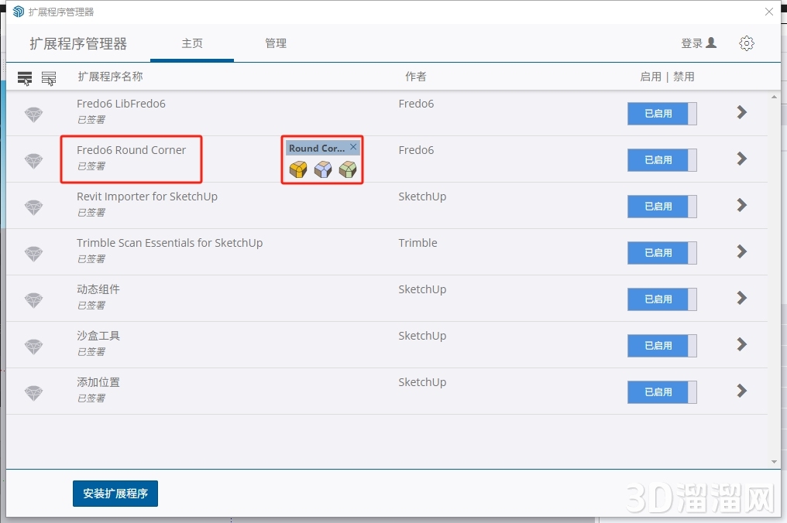This screenshot has width=787, height=523.
Task: Click the 安装扩展程序 button
Action: tap(115, 494)
